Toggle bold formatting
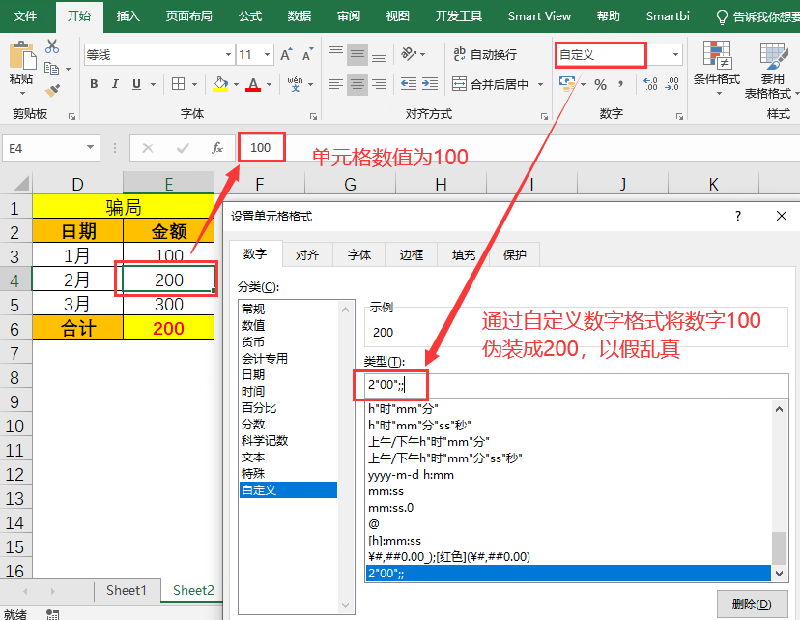This screenshot has height=620, width=800. (x=94, y=84)
